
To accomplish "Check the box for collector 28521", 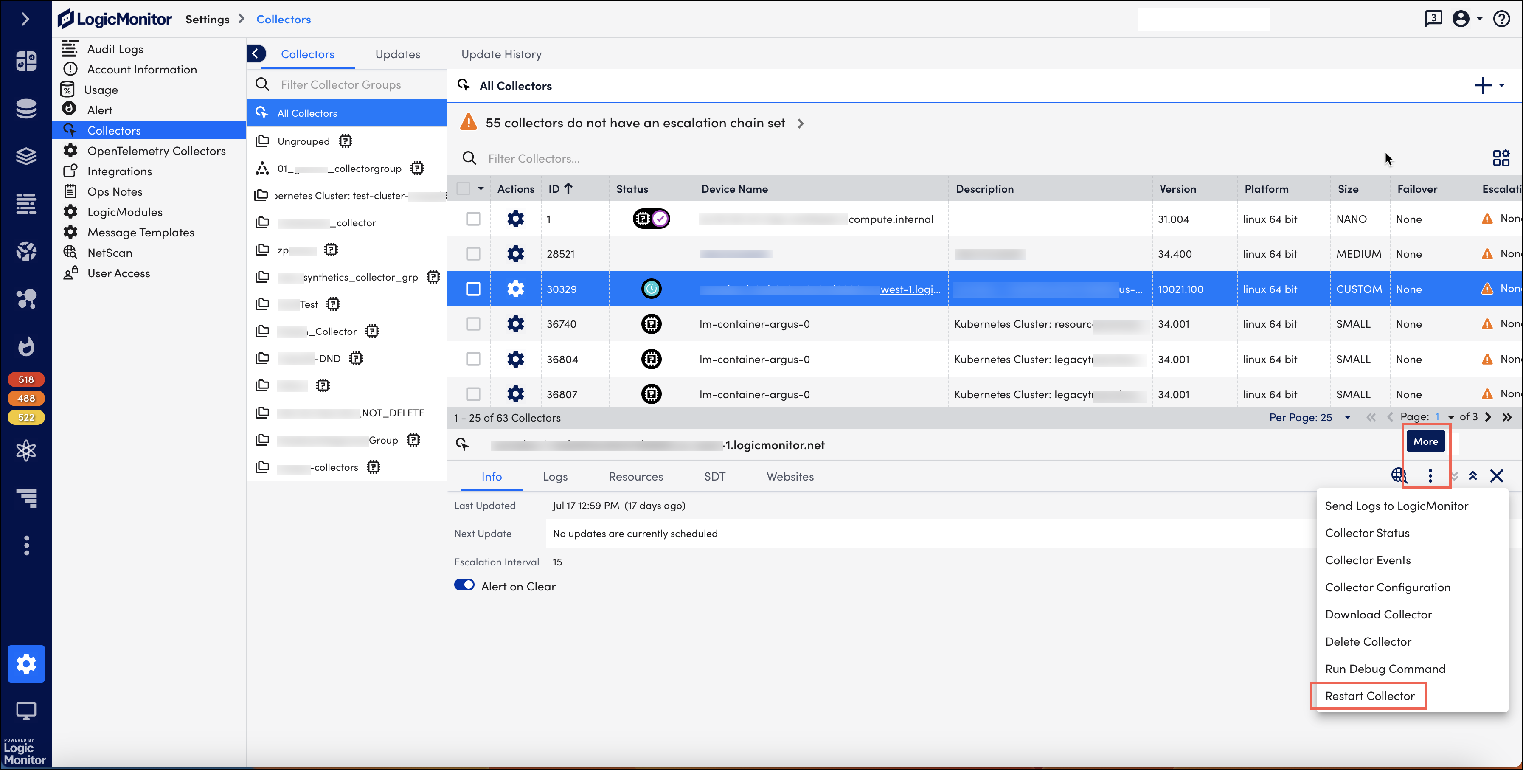I will [473, 254].
